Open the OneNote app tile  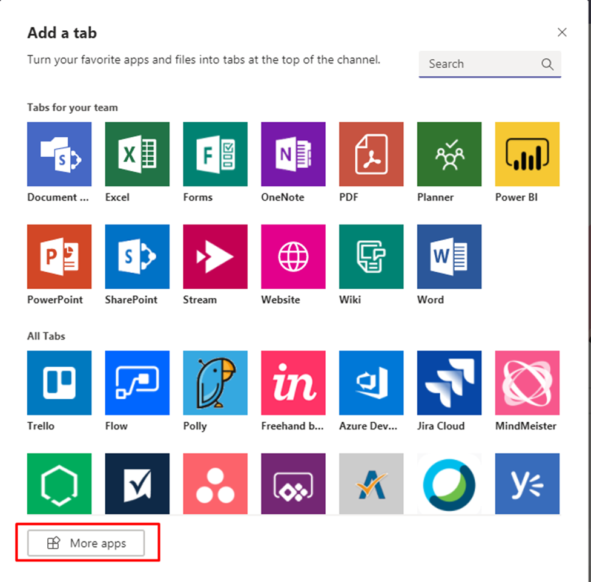[293, 154]
